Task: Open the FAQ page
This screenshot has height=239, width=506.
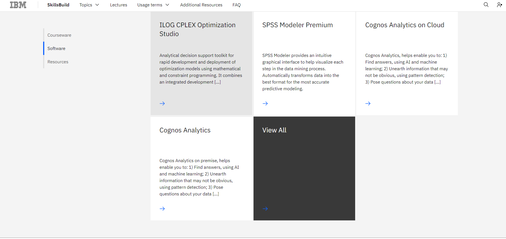Action: tap(236, 5)
